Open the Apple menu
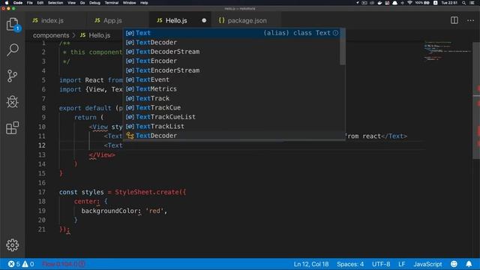The height and width of the screenshot is (270, 480). tap(7, 3)
